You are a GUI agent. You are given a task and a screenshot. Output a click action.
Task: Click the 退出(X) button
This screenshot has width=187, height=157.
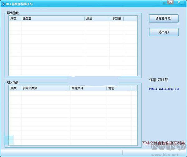click(164, 32)
